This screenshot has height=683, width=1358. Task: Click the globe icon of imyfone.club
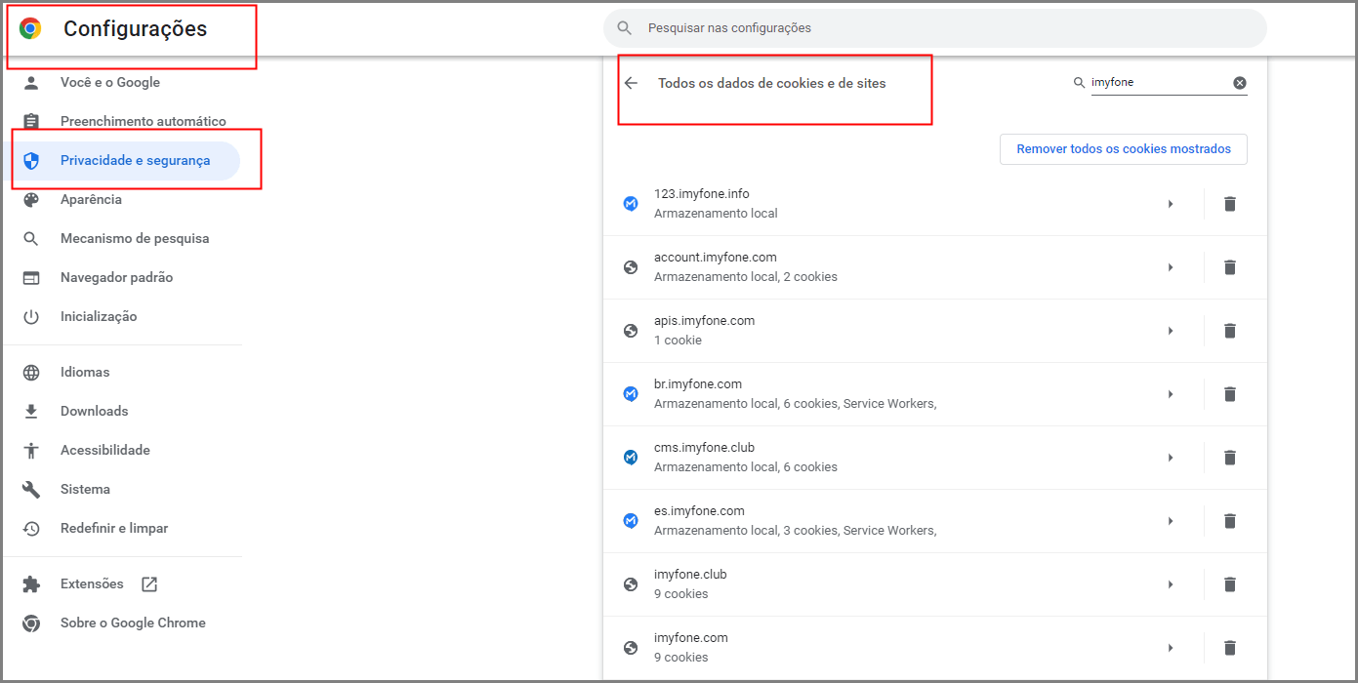click(631, 584)
